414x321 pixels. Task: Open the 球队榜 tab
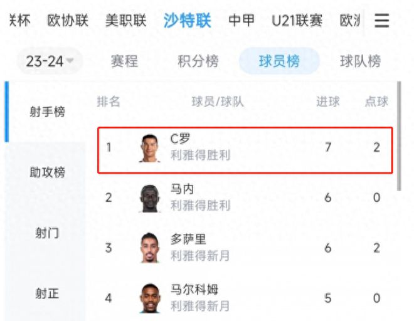click(x=361, y=61)
